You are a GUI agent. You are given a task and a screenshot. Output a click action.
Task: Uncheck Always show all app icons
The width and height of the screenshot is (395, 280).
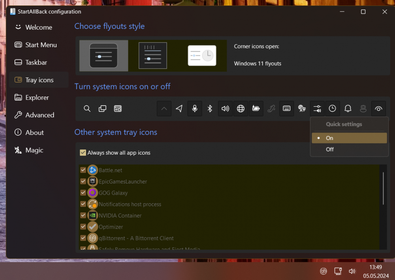click(x=83, y=153)
